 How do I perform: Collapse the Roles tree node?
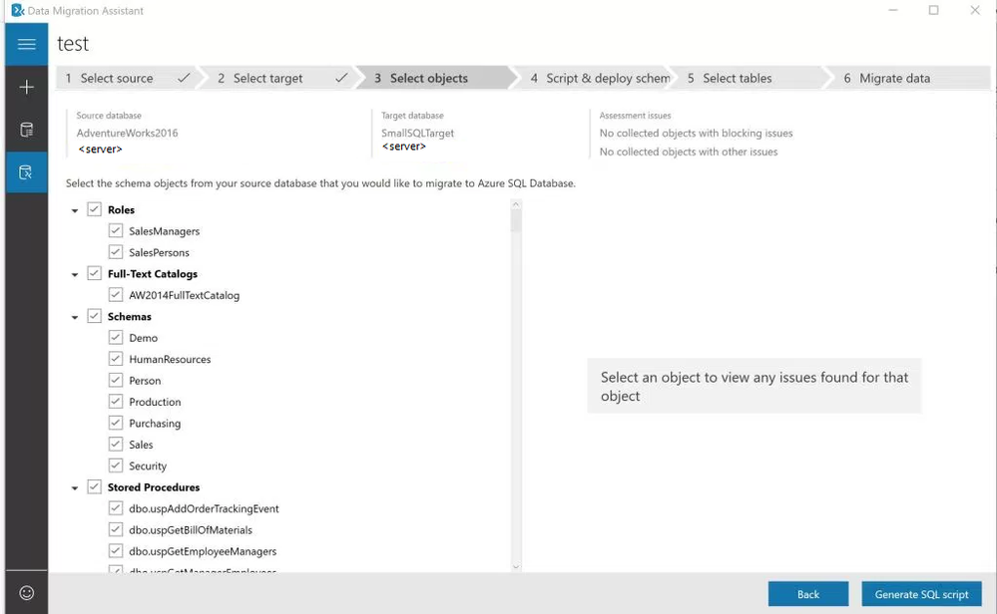pos(75,210)
